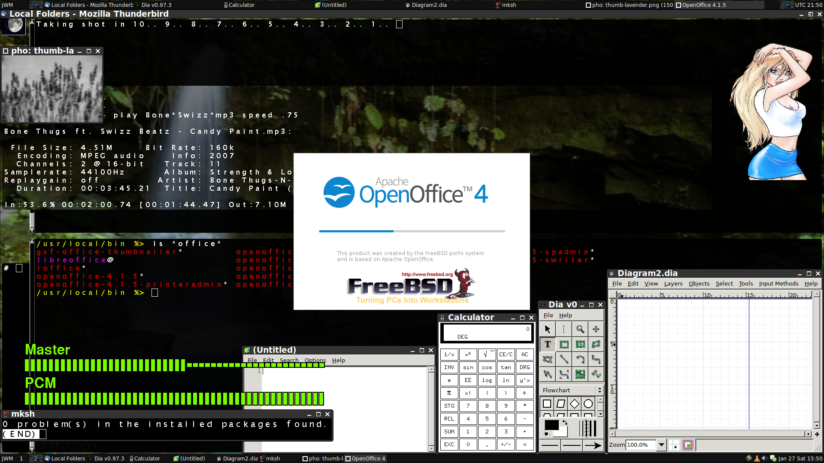The height and width of the screenshot is (463, 824).
Task: Toggle object snapping in Diagram2 status bar
Action: [688, 445]
